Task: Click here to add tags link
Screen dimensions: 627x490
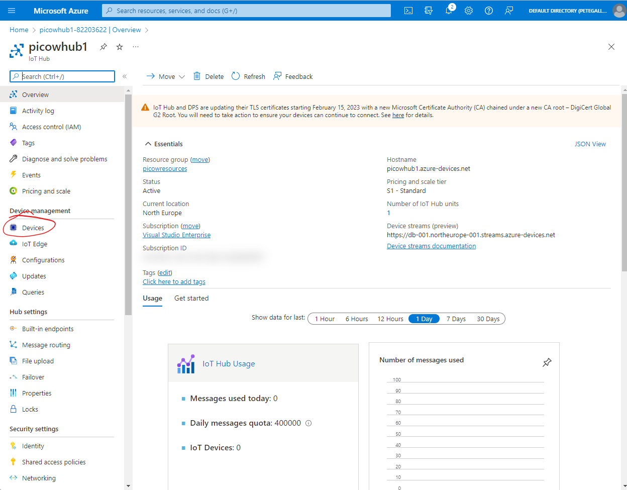Action: (174, 282)
